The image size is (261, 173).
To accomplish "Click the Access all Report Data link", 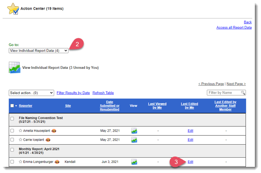I will (x=234, y=28).
